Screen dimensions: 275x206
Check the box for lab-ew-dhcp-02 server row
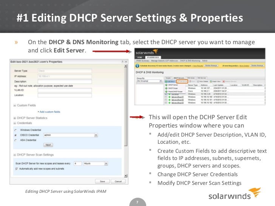pyautogui.click(x=166, y=100)
